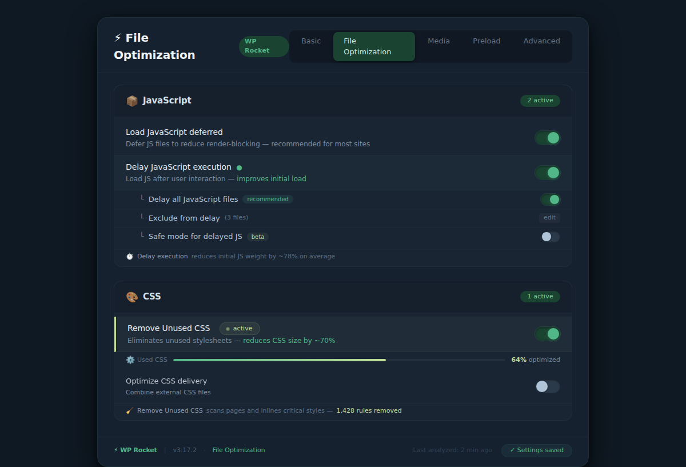Image resolution: width=686 pixels, height=467 pixels.
Task: Click the JavaScript section heading
Action: 167,101
